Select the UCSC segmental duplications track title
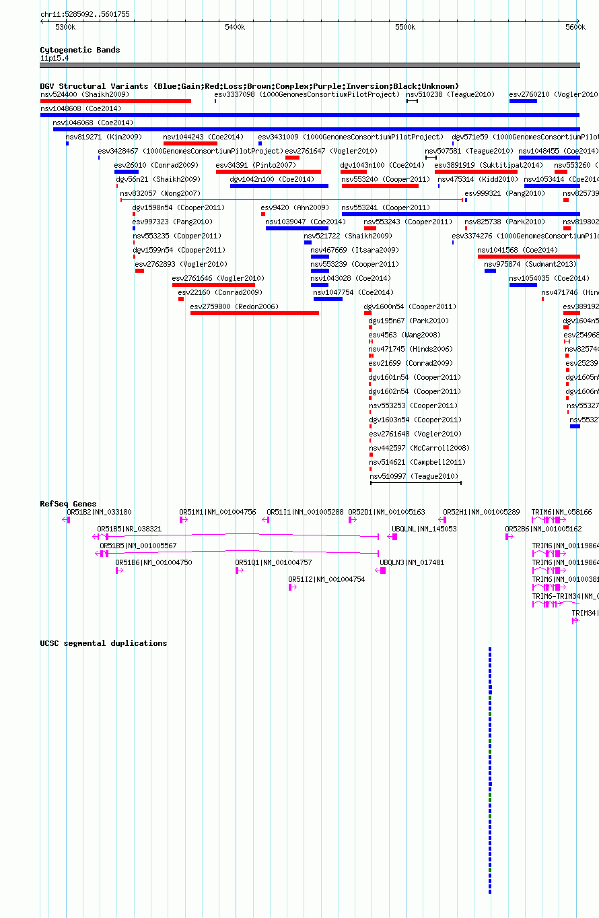599x918 pixels. click(104, 643)
